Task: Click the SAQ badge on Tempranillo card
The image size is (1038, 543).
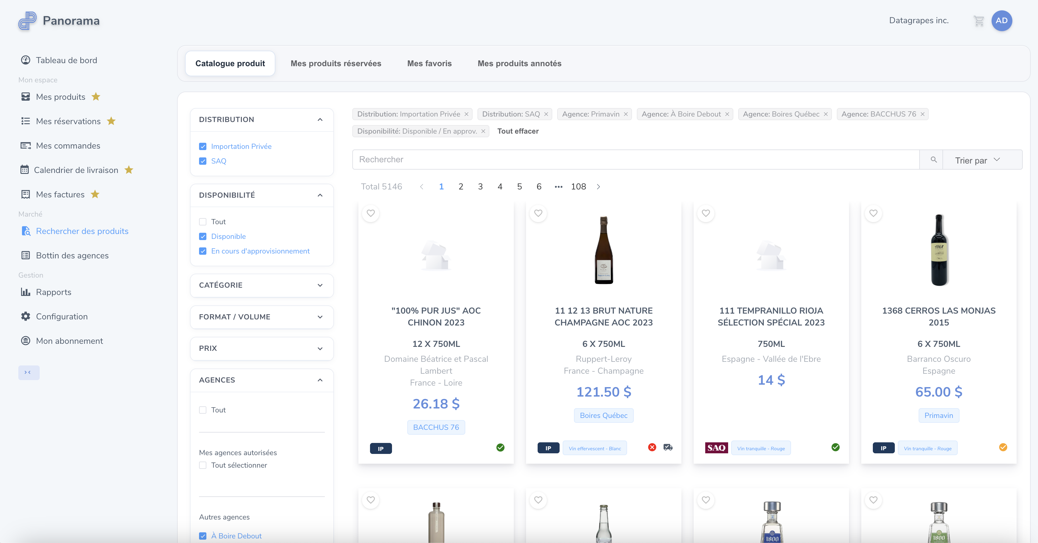Action: (717, 448)
